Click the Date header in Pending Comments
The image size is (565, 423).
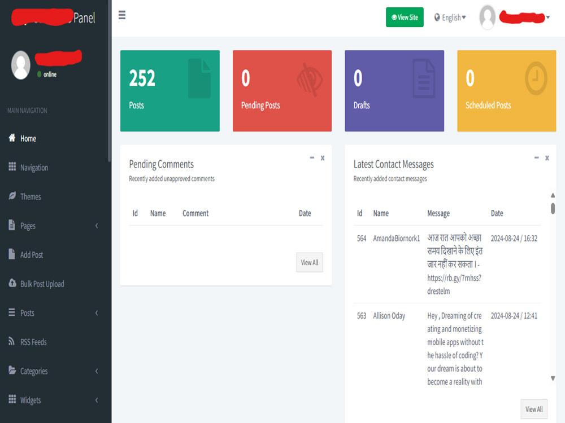305,213
